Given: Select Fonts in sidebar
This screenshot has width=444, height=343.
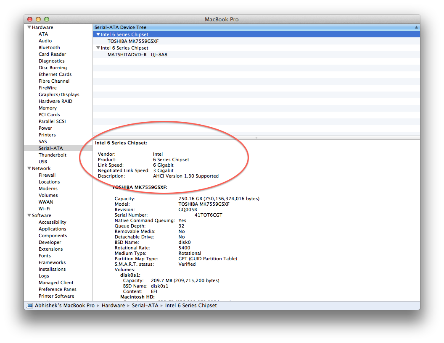Looking at the screenshot, I should pos(45,256).
